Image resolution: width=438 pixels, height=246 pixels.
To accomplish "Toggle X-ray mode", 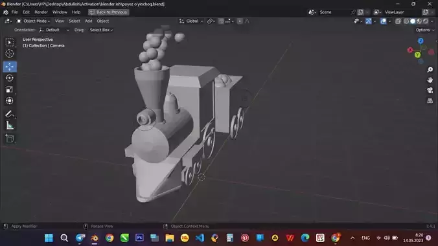I will (398, 21).
